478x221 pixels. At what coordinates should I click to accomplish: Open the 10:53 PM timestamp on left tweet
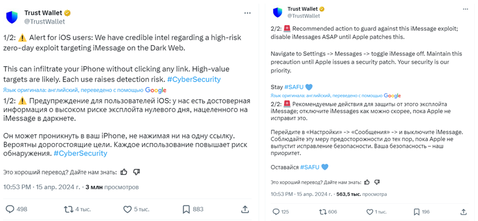[17, 187]
